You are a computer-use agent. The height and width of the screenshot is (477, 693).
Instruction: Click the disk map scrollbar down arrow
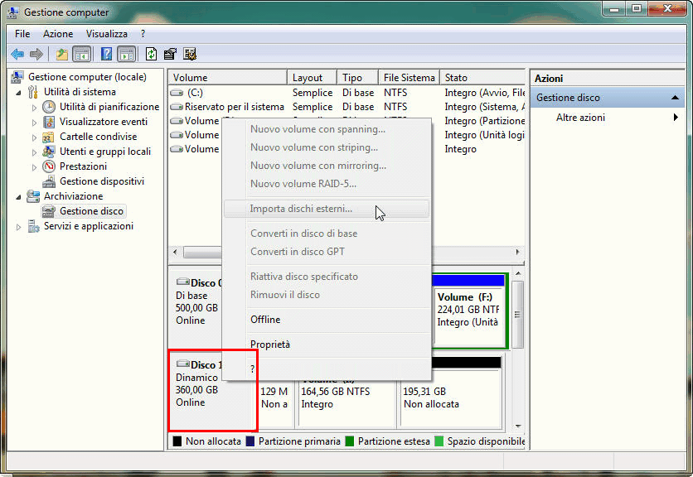pyautogui.click(x=518, y=426)
